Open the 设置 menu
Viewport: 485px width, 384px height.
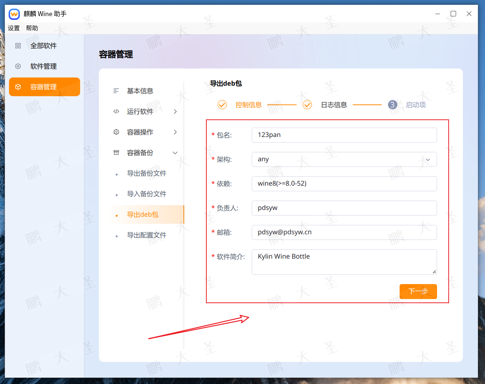tap(14, 28)
